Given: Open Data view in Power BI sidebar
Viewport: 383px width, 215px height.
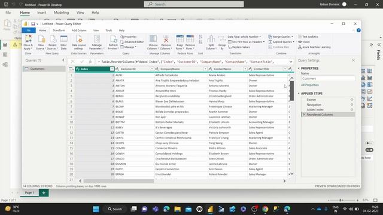Looking at the screenshot, I should 5,54.
